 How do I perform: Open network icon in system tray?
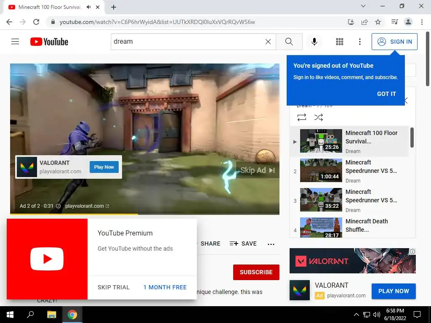click(367, 315)
